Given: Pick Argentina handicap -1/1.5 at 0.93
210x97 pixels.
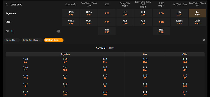Looking at the screenshot, I should (x=71, y=13).
